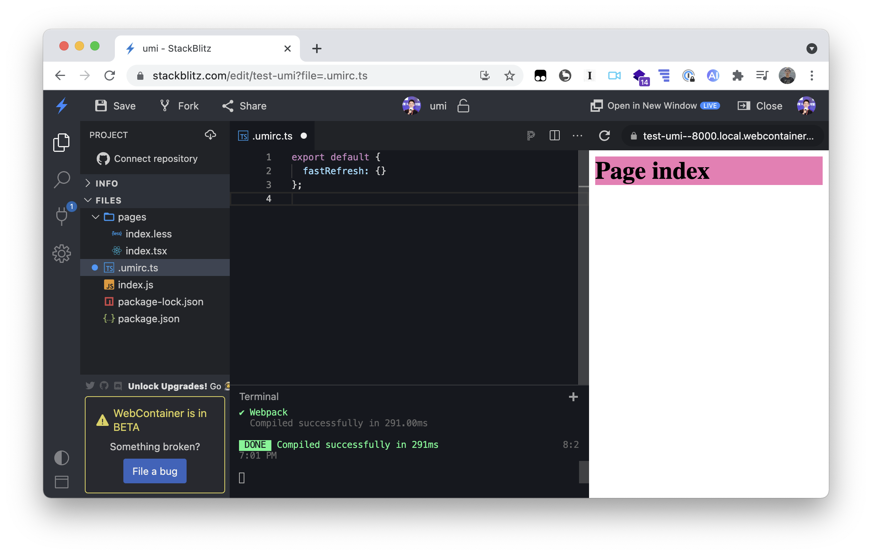Toggle the light/dark theme icon
The height and width of the screenshot is (555, 872).
62,458
